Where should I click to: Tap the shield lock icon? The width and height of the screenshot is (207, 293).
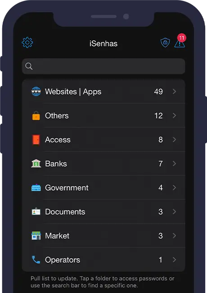click(x=165, y=42)
